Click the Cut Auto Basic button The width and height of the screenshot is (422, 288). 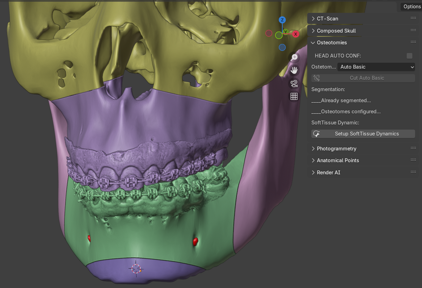pyautogui.click(x=363, y=78)
